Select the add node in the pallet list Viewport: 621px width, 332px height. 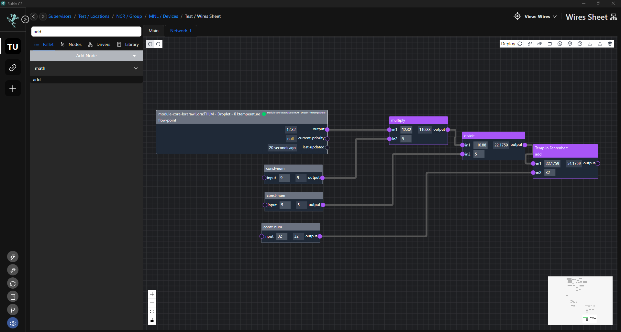tap(86, 80)
